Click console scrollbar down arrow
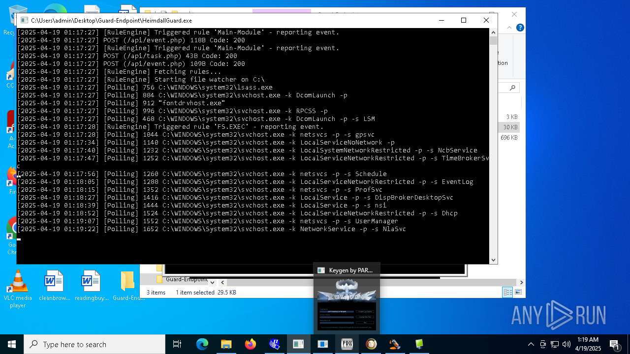Image resolution: width=630 pixels, height=354 pixels. pyautogui.click(x=494, y=260)
